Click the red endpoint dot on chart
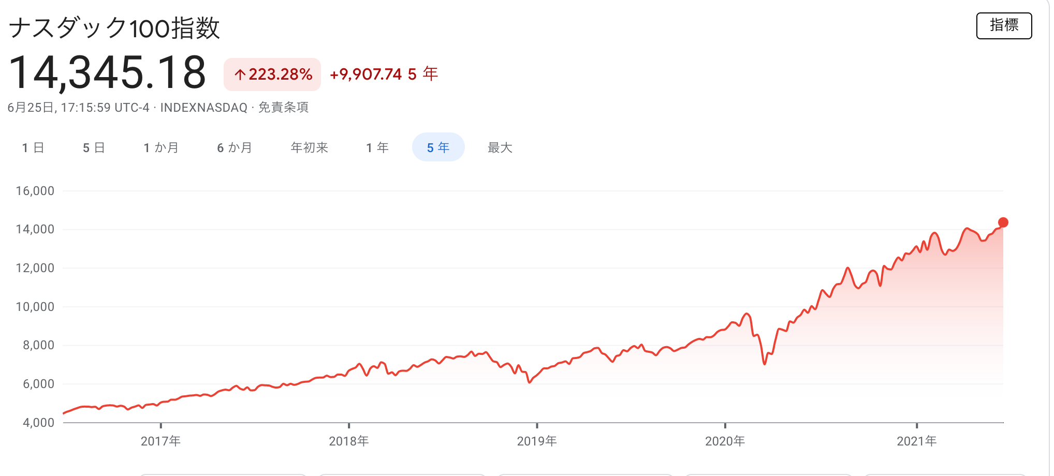Screen dimensions: 1054x476 point(1003,222)
